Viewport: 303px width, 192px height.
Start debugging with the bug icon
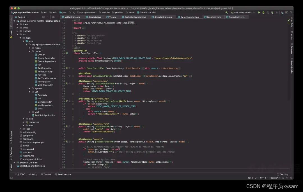click(263, 13)
